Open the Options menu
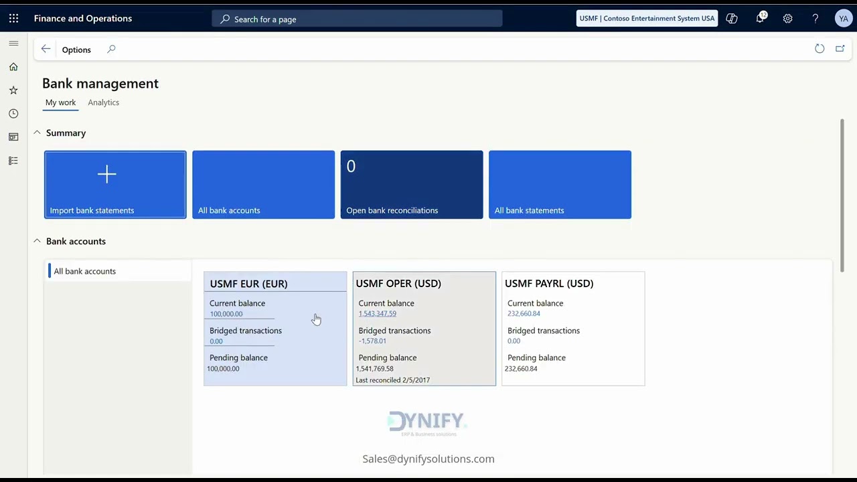Image resolution: width=857 pixels, height=482 pixels. (76, 50)
